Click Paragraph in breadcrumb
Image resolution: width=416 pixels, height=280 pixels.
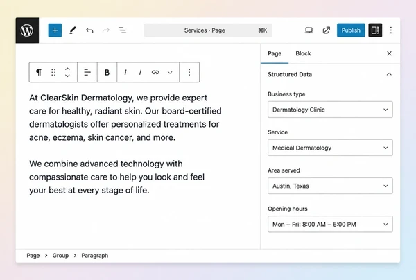pos(95,256)
